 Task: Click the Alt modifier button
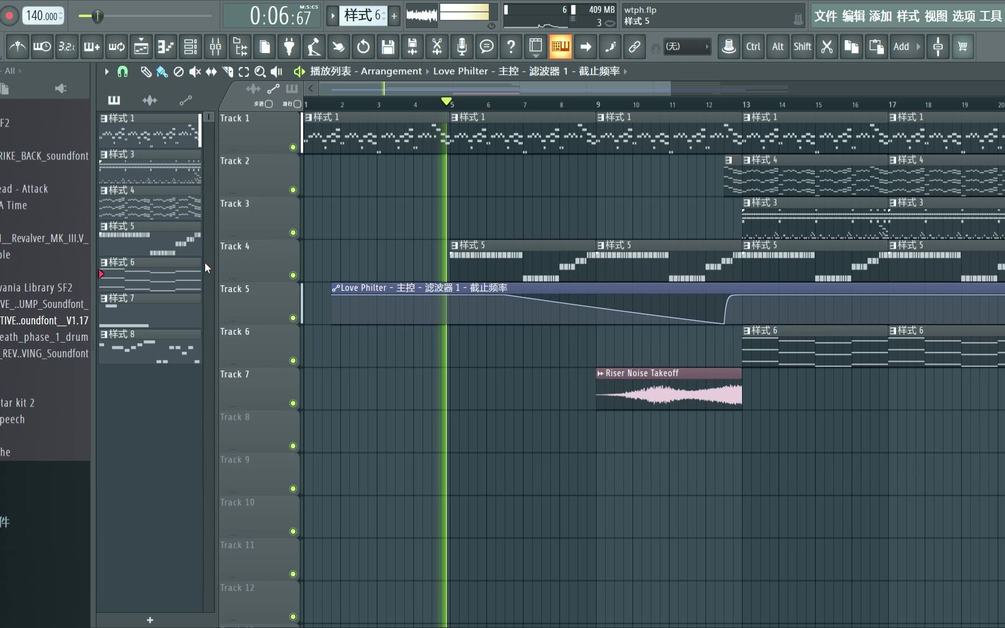tap(778, 46)
